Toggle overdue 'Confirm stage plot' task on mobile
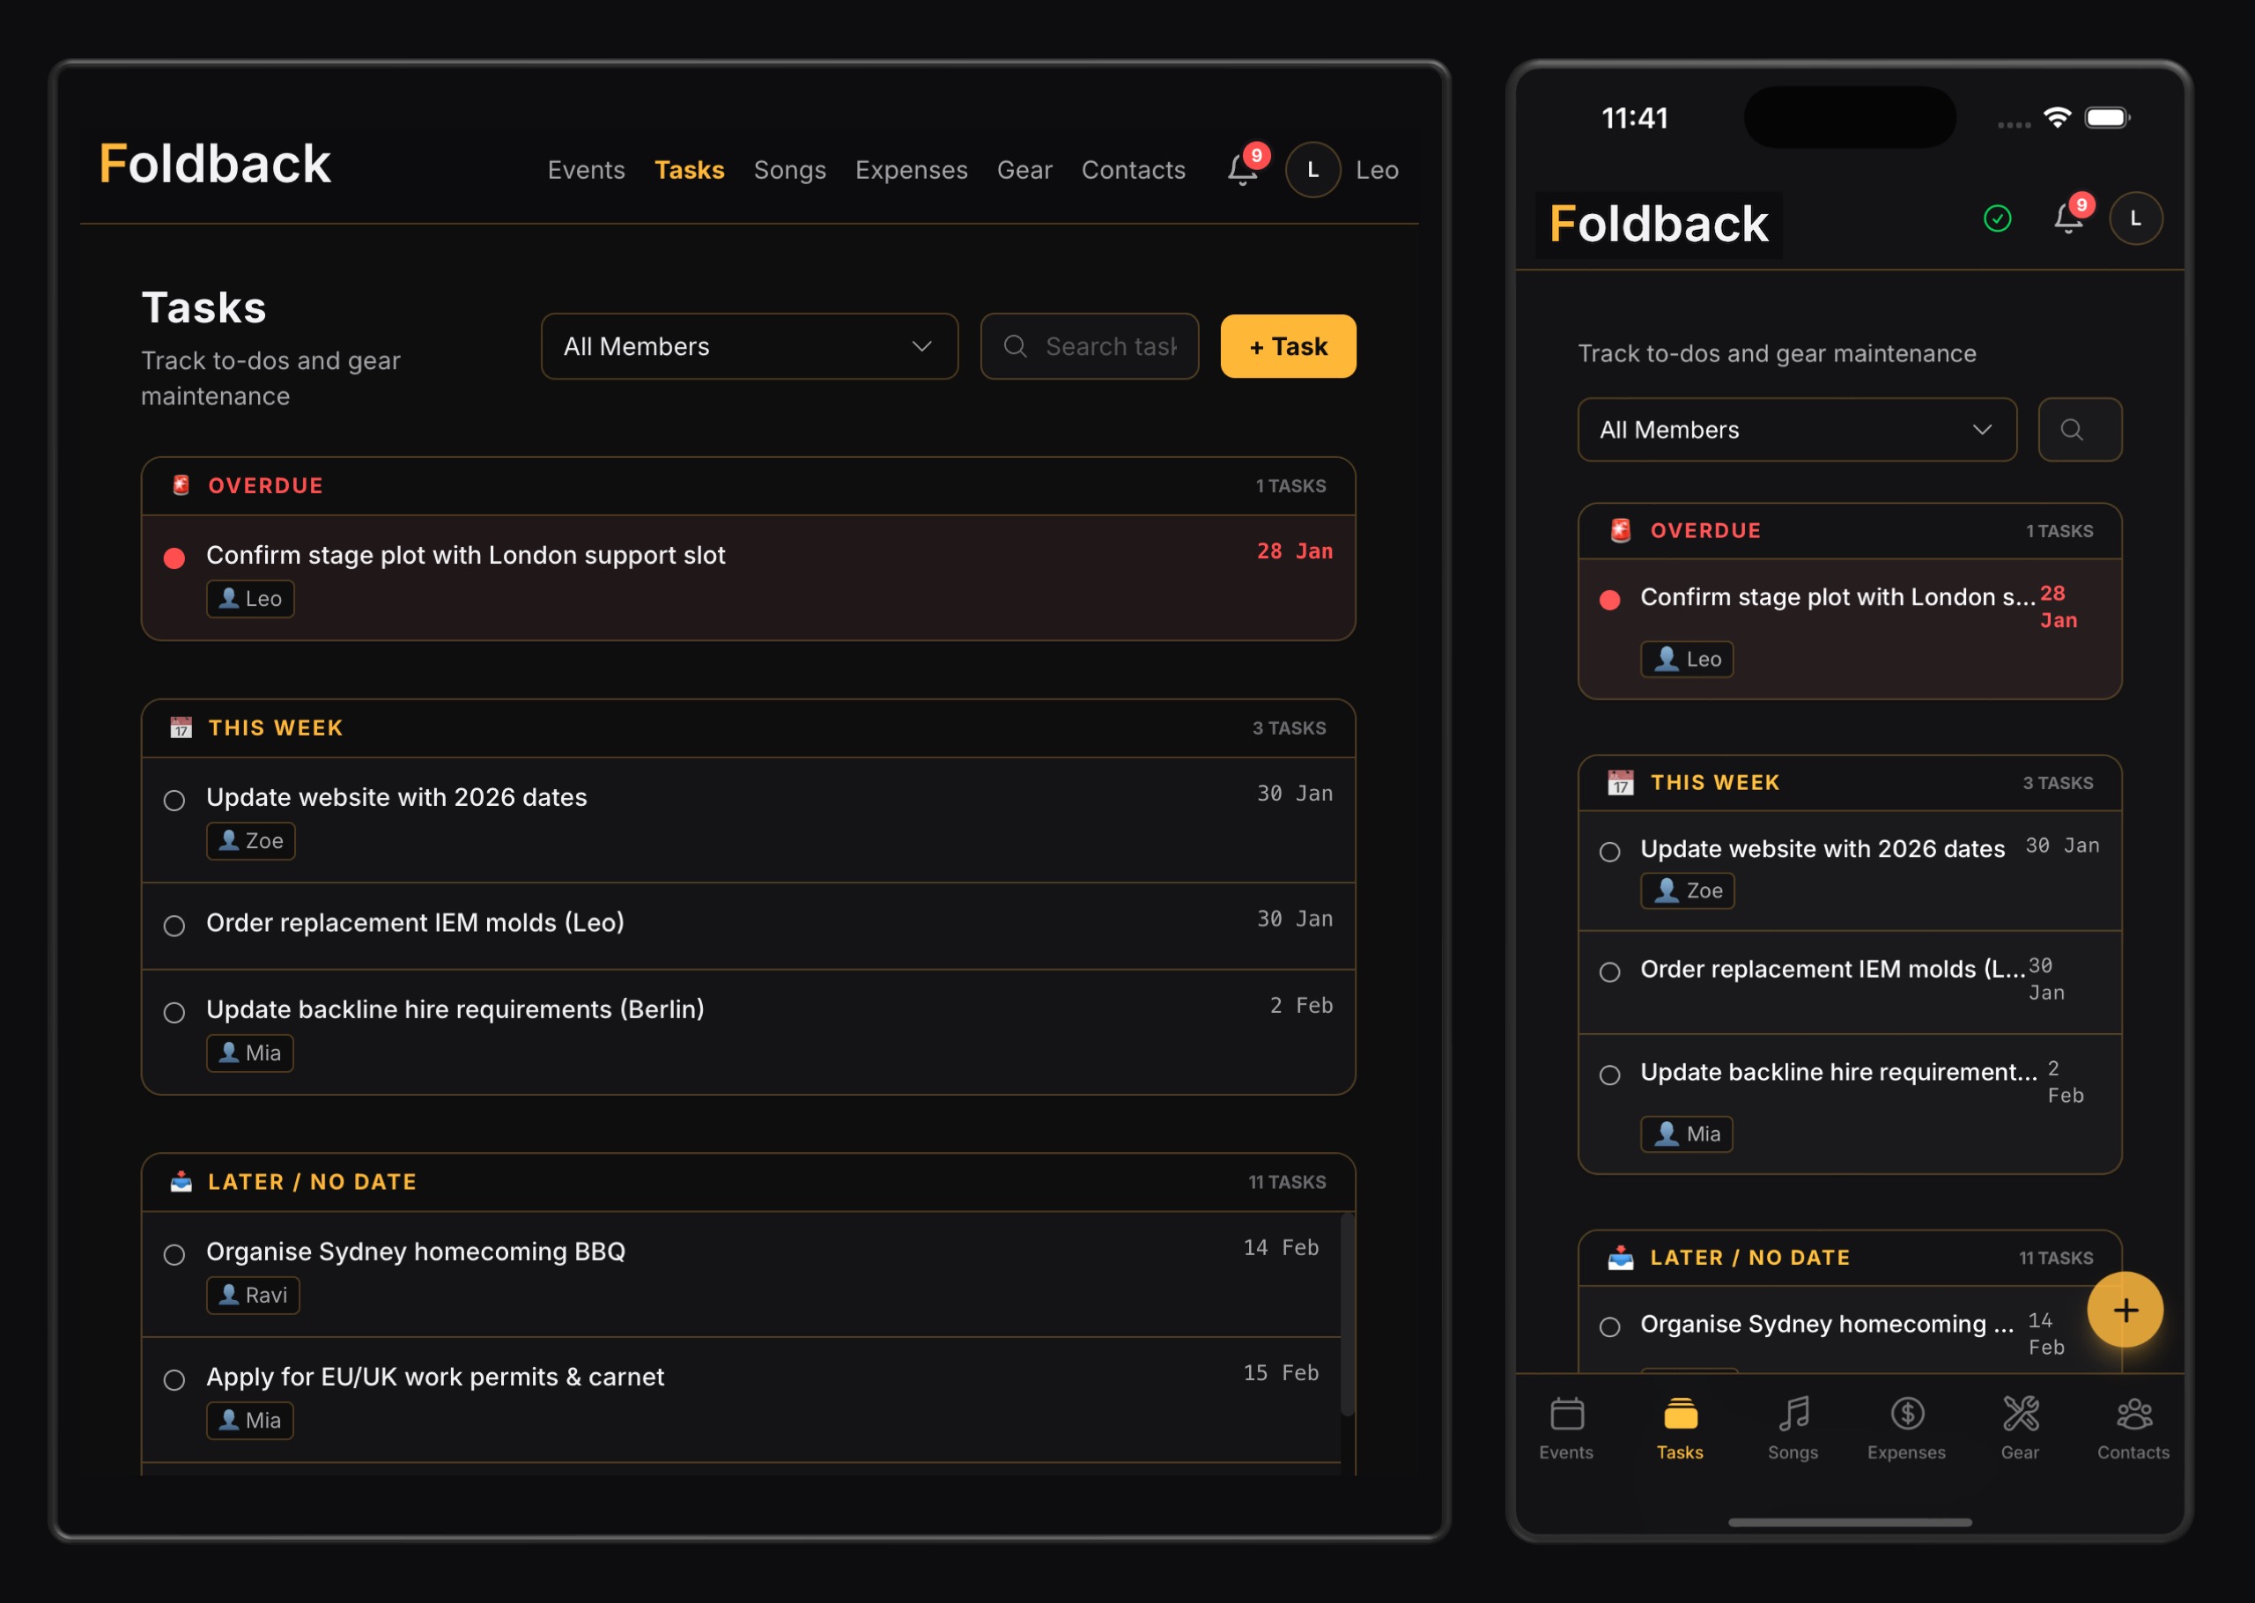2255x1603 pixels. [1609, 600]
